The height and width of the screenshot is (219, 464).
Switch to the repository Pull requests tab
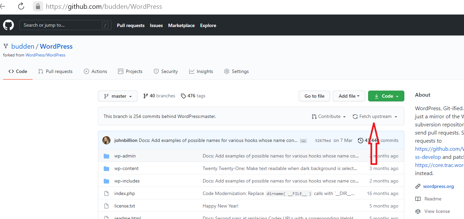(x=55, y=71)
